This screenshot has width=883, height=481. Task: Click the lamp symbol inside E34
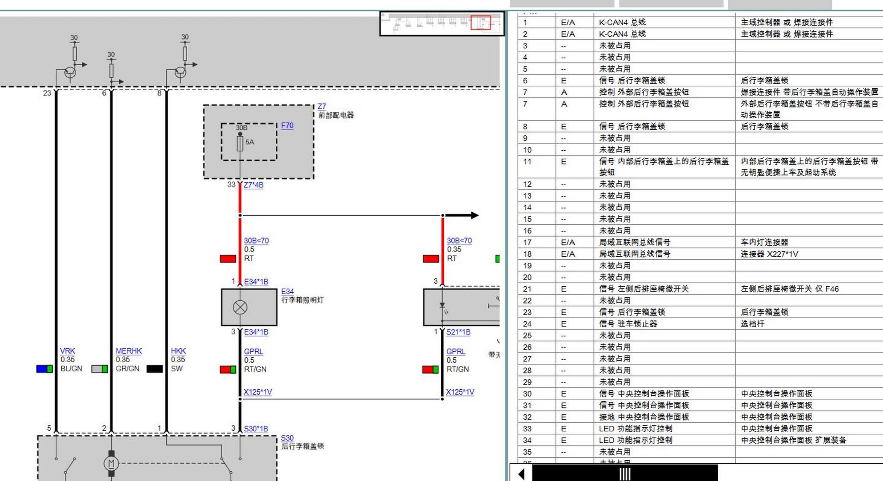(240, 307)
